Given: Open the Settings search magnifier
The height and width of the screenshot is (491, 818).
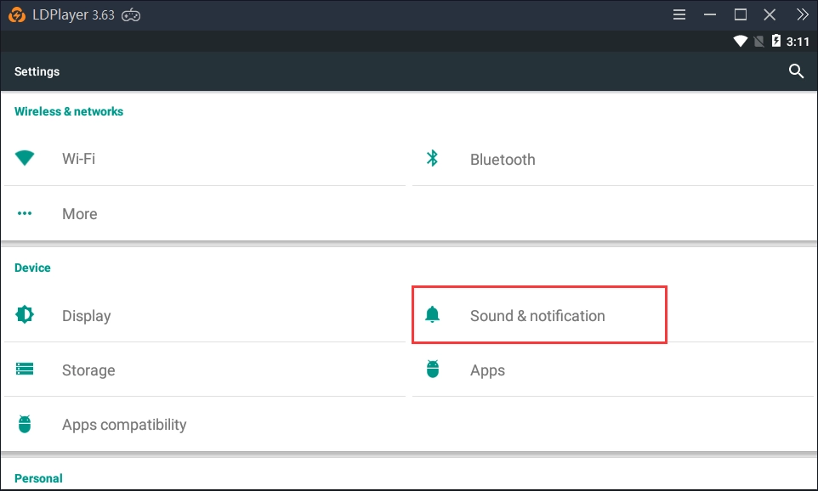Looking at the screenshot, I should [796, 71].
